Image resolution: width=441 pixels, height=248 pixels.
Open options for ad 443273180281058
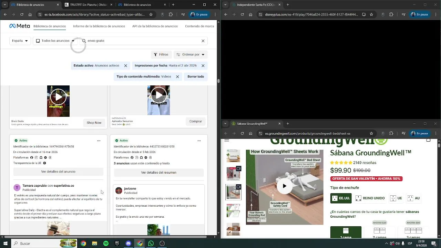(199, 141)
